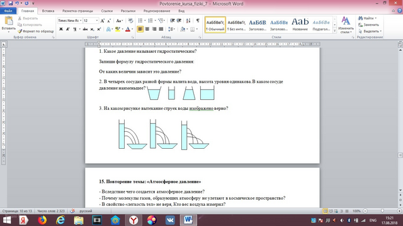Screen dimensions: 403x226
Task: Toggle italic formatting (К)
Action: click(67, 30)
